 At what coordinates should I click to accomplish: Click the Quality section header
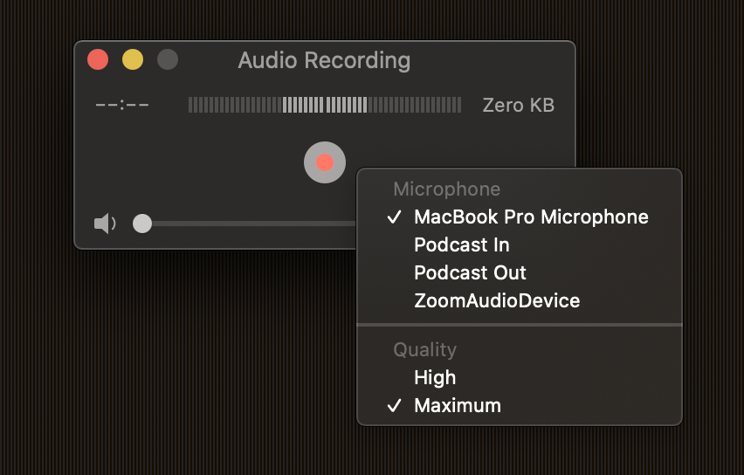pos(424,349)
